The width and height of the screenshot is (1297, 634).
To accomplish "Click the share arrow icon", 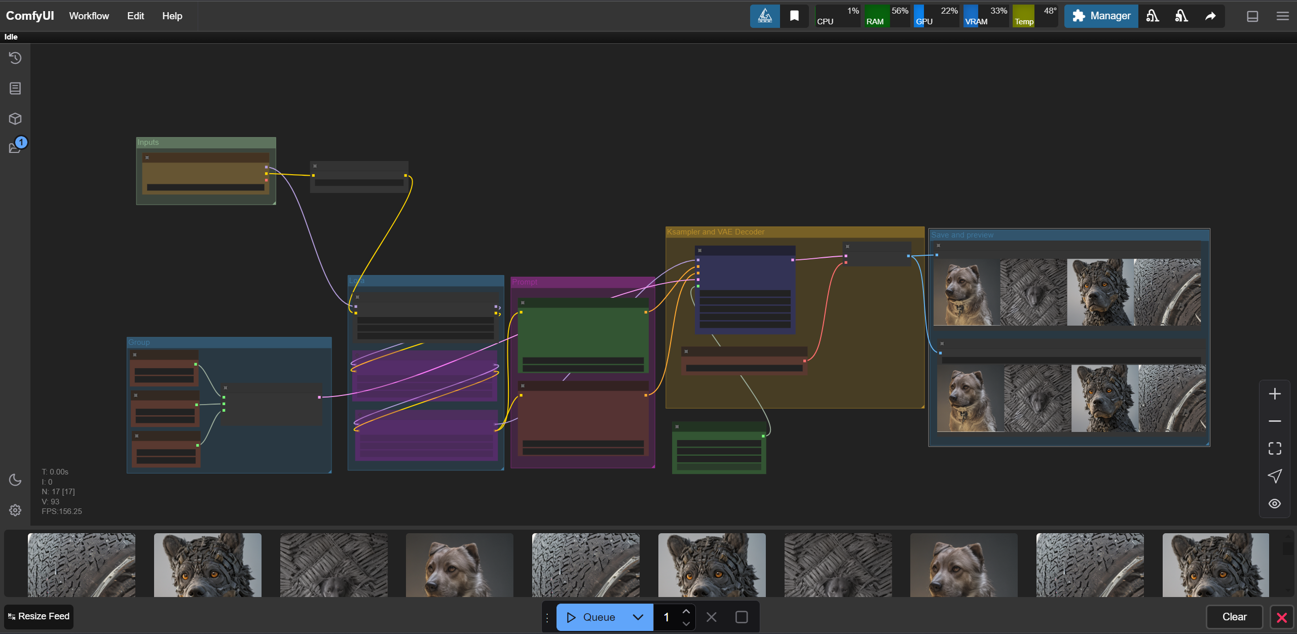I will coord(1210,16).
